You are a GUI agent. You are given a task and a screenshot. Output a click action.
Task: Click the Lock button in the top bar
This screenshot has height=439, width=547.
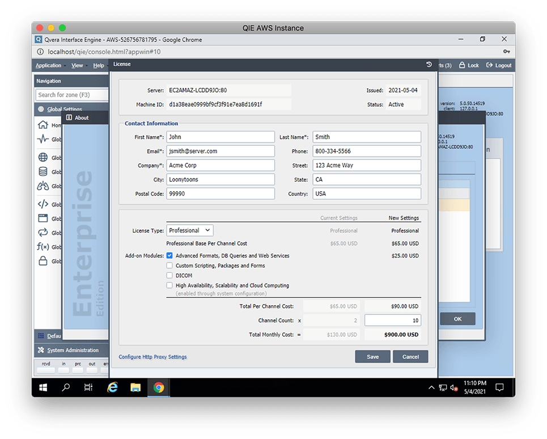click(x=469, y=65)
